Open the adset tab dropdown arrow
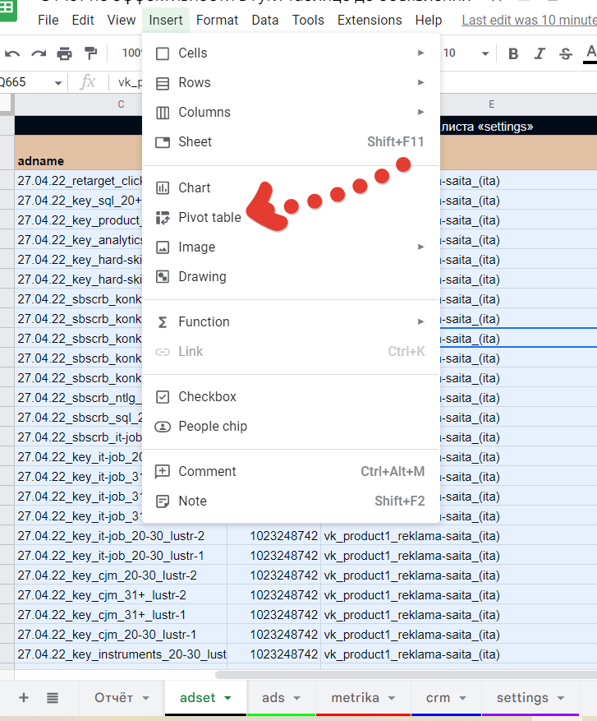597x721 pixels. 227,698
